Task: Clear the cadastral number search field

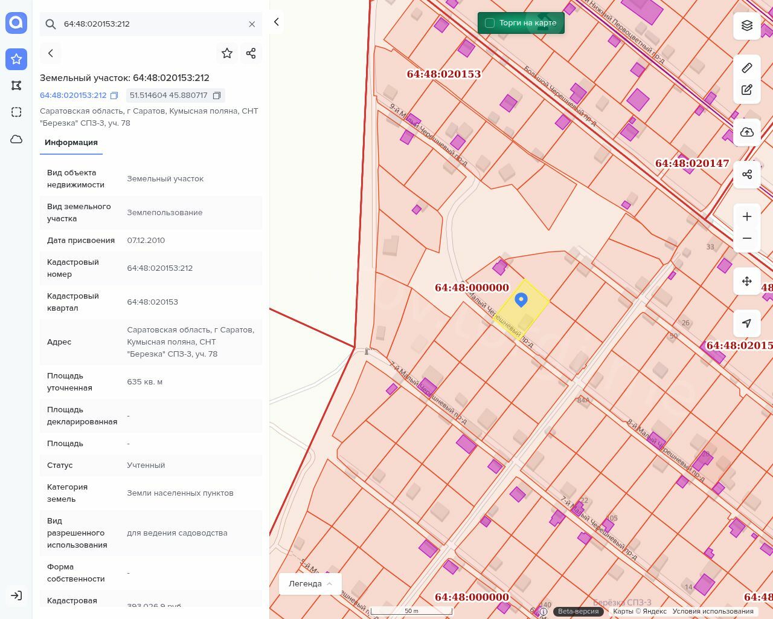Action: pos(252,24)
